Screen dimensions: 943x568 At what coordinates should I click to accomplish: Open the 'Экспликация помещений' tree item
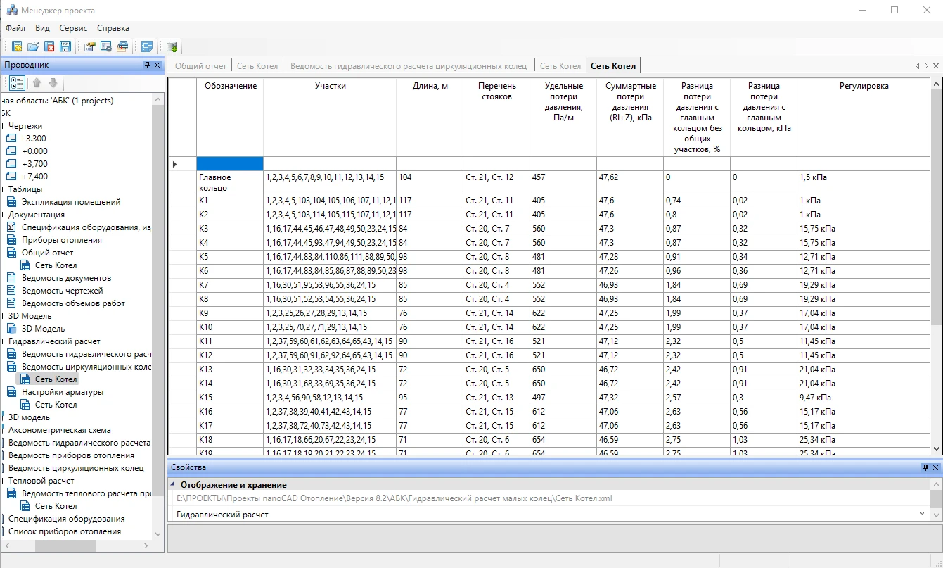coord(70,202)
